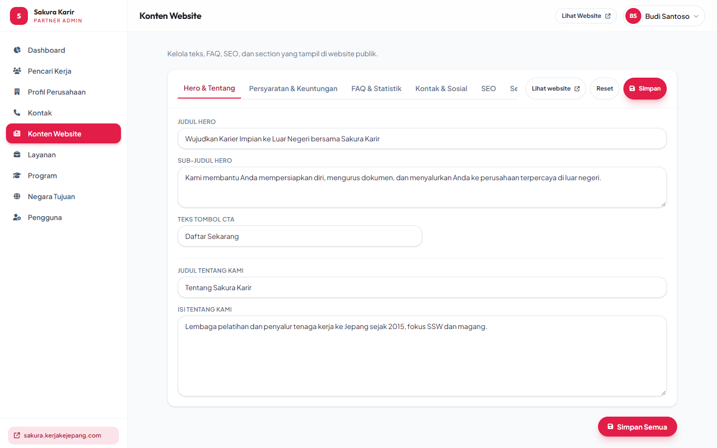The image size is (717, 448).
Task: Edit the Teks Tombol CTA field
Action: point(300,236)
